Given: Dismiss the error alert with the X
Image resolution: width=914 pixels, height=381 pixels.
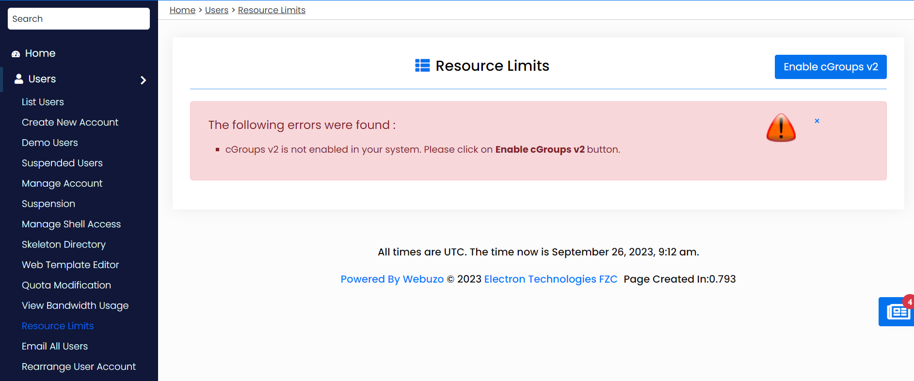Looking at the screenshot, I should pos(817,121).
